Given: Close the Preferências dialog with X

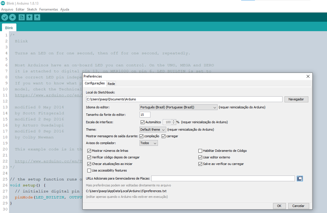Looking at the screenshot, I should coord(308,76).
